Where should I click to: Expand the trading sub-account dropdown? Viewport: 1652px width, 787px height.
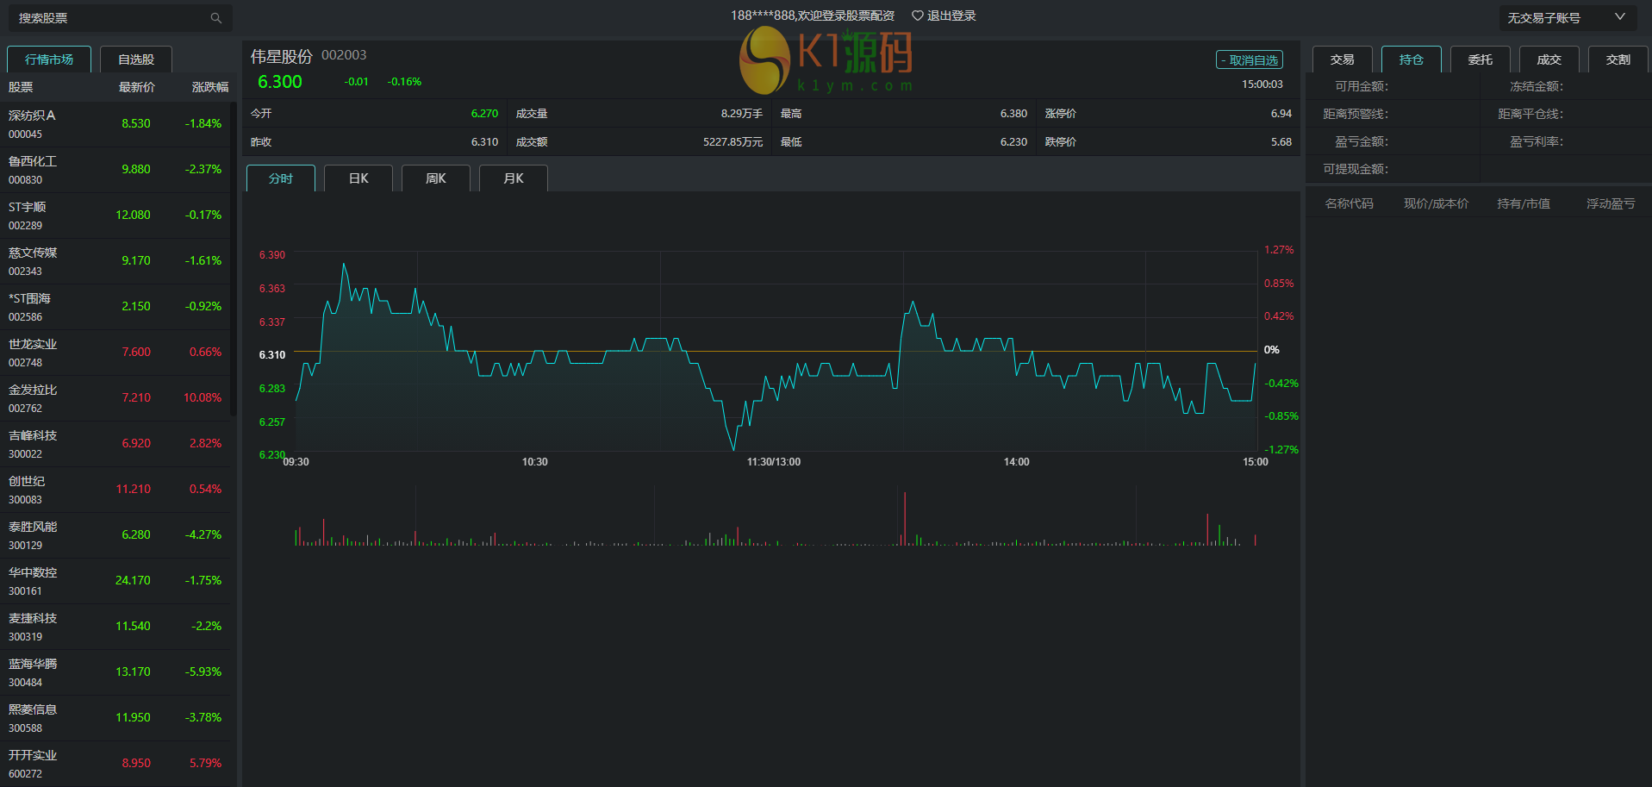coord(1619,17)
